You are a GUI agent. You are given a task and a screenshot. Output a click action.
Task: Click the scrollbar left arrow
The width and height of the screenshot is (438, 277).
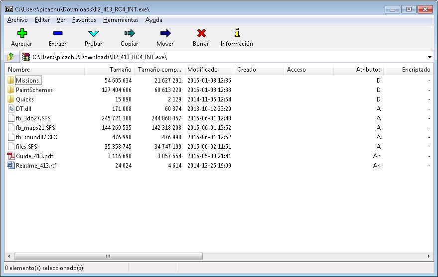point(9,256)
